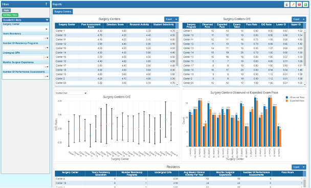The image size is (311, 188).
Task: Toggle Observed Pass legend entry
Action: [295, 98]
